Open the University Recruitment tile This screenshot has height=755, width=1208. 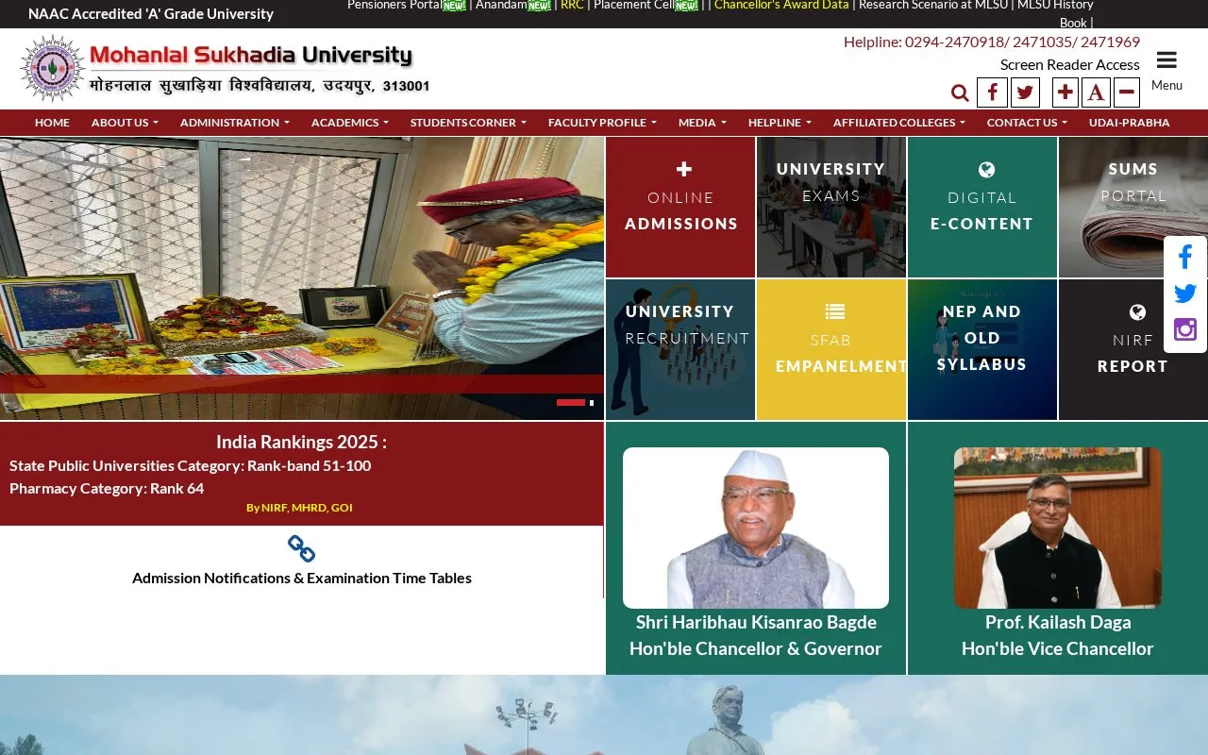(680, 349)
